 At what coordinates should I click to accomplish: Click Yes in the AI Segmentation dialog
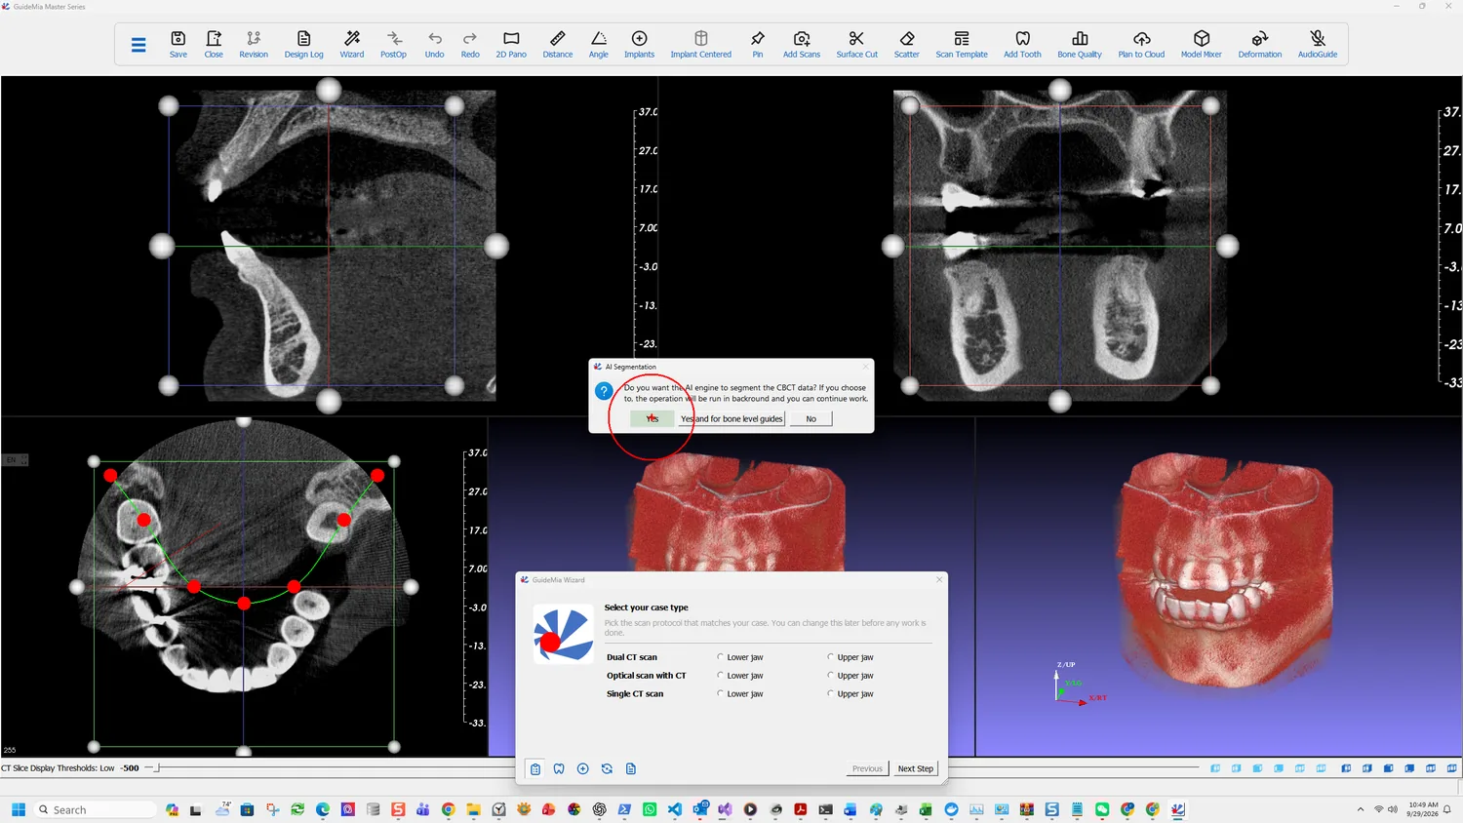coord(652,419)
